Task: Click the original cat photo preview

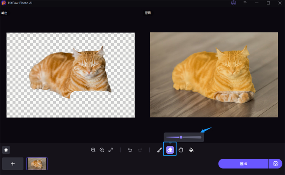Action: coord(214,75)
